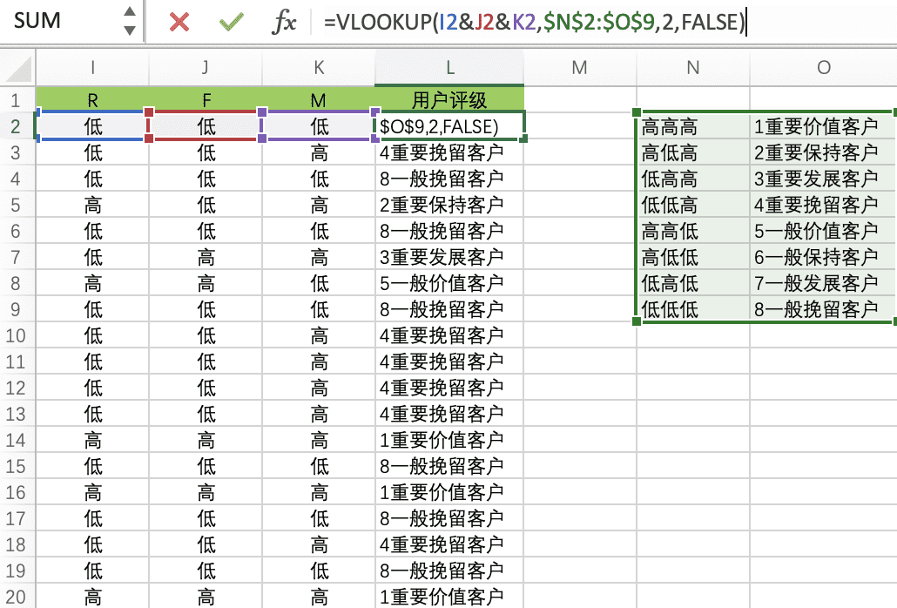Click cell N5 低低高

692,205
